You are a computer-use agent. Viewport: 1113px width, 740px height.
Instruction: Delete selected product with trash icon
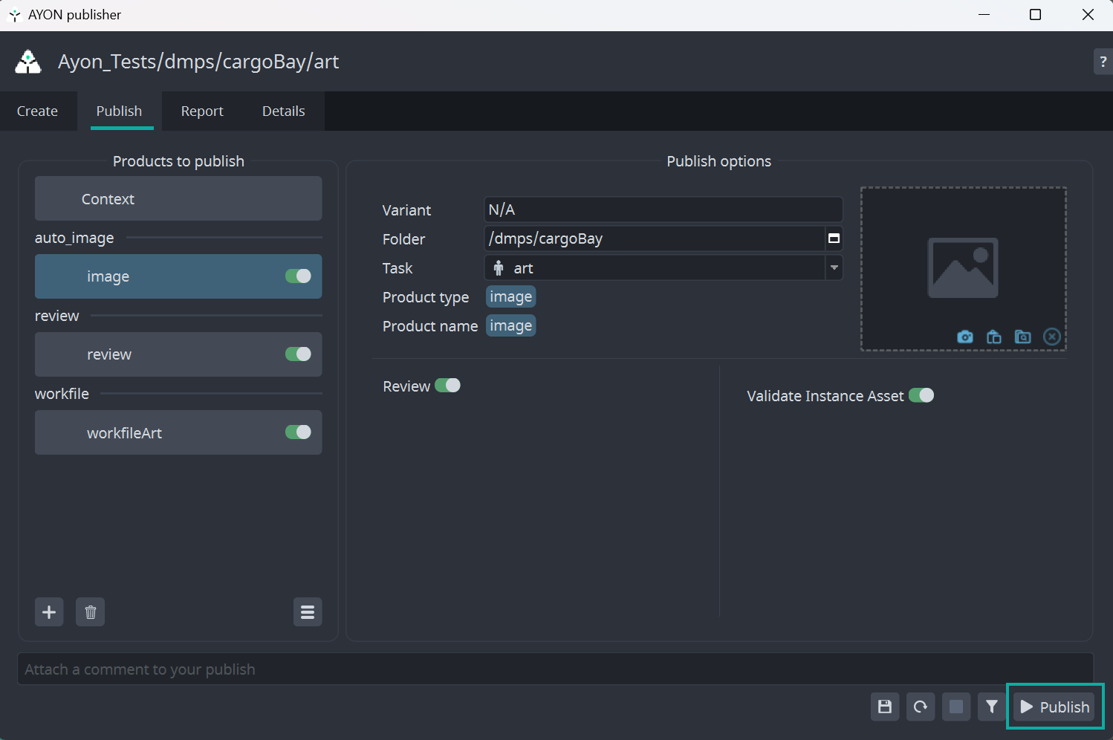(90, 612)
